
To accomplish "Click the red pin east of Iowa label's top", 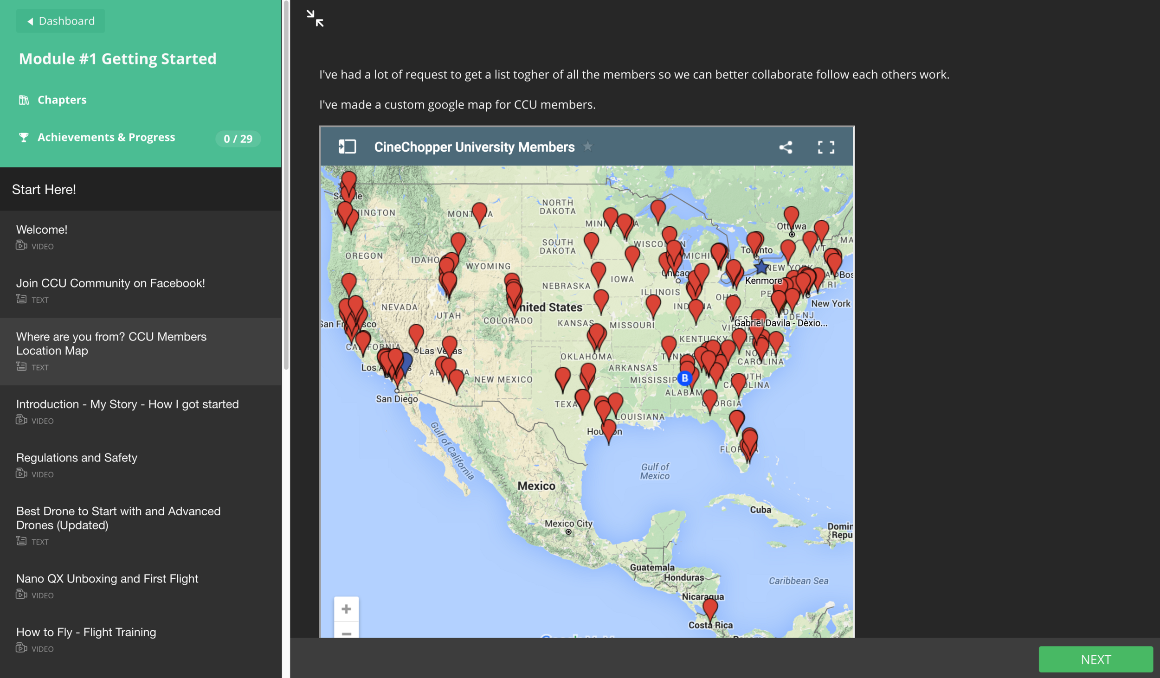I will [x=632, y=256].
